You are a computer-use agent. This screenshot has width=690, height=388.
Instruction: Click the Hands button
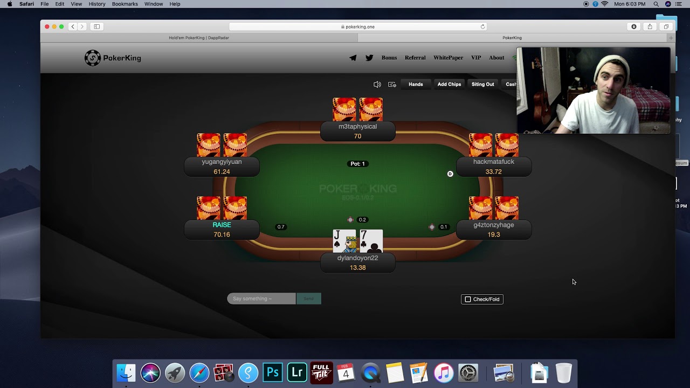(x=416, y=84)
